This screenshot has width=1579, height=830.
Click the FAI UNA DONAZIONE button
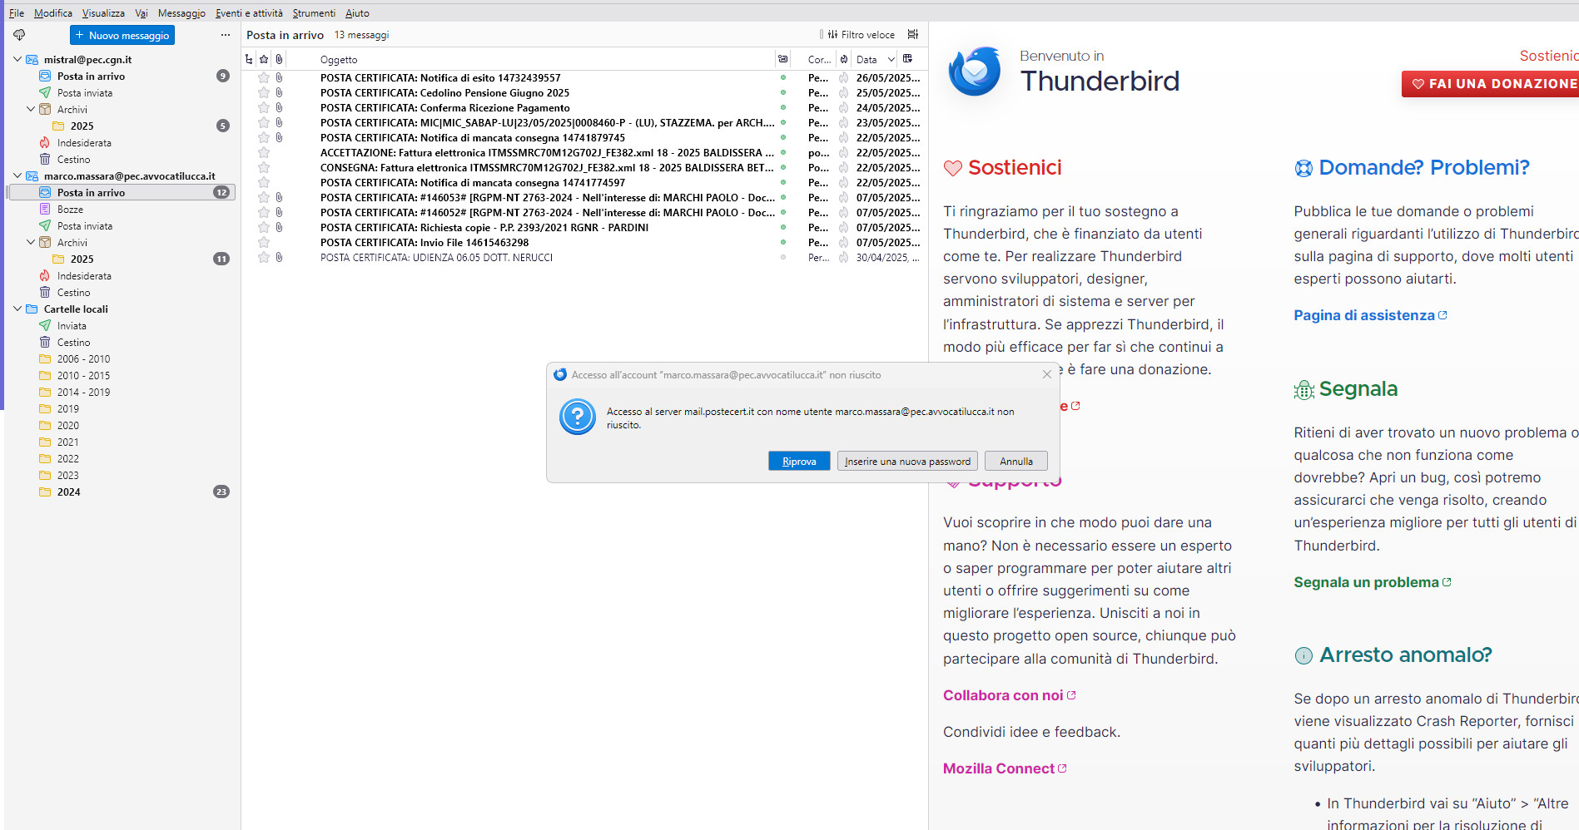pos(1490,83)
